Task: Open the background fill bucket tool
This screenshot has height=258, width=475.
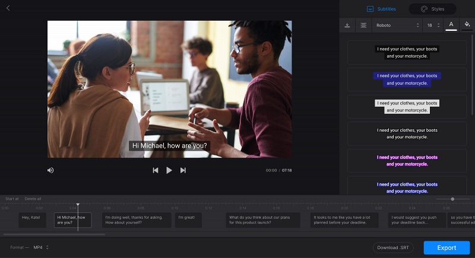Action: click(467, 25)
